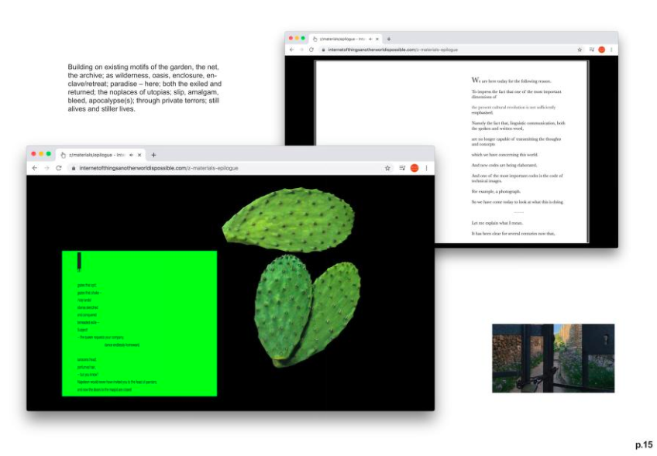This screenshot has width=657, height=456.
Task: Open the three-dot Chrome menu in the front window
Action: (x=426, y=168)
